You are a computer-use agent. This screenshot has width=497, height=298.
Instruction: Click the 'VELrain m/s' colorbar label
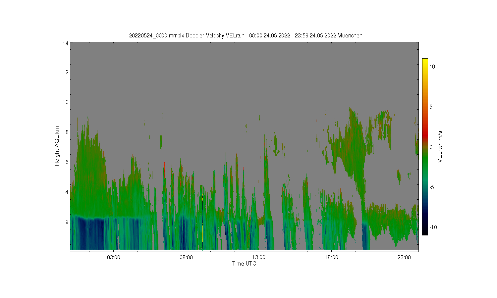pyautogui.click(x=440, y=147)
